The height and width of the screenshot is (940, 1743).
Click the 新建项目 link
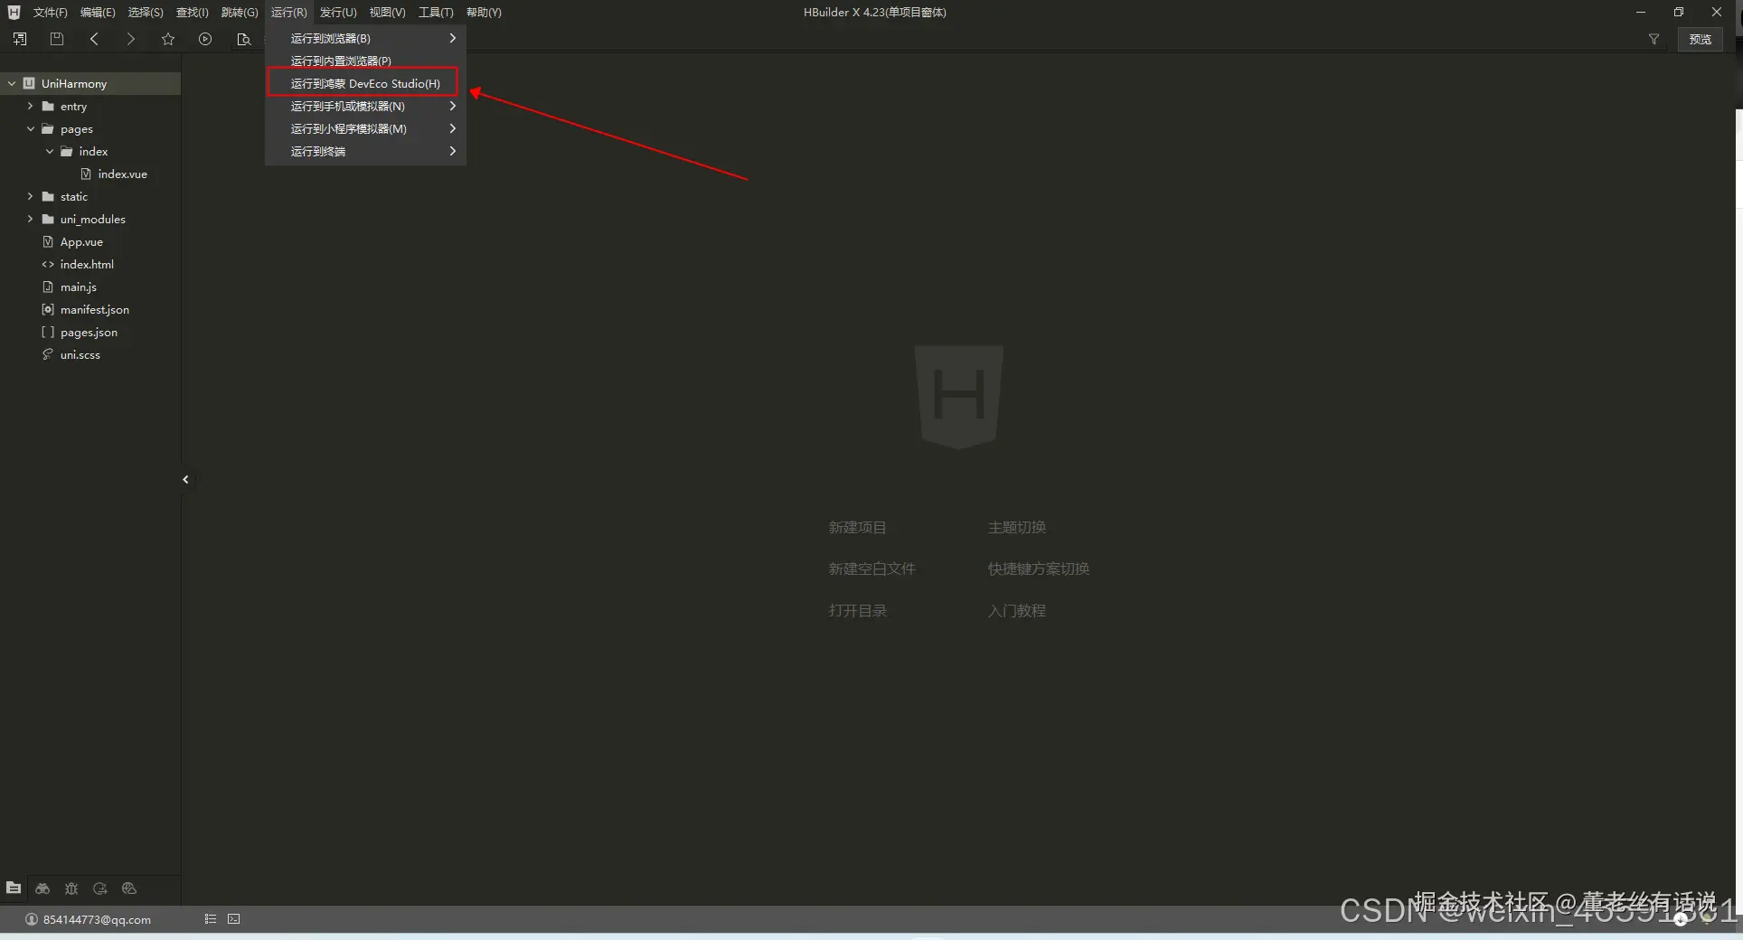click(857, 527)
